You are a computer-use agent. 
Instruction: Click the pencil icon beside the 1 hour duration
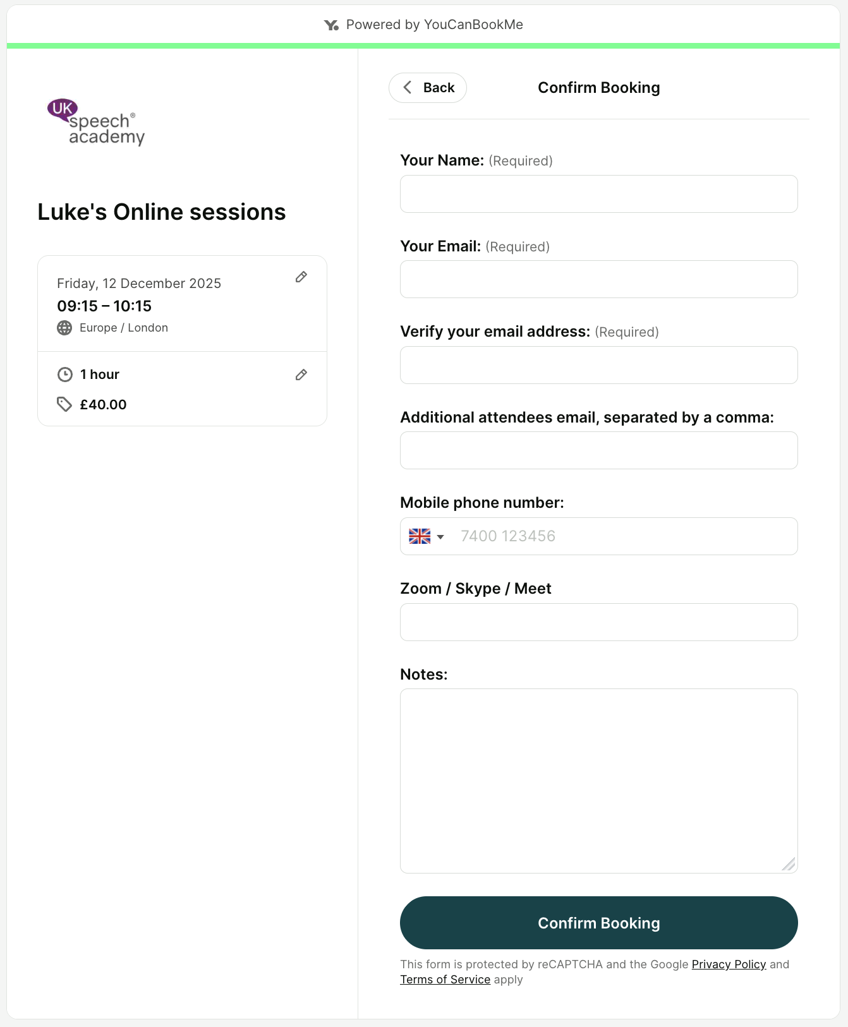[301, 375]
